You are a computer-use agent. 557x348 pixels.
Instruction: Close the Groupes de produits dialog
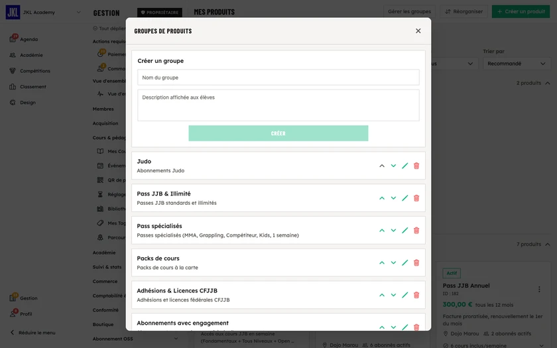[418, 31]
